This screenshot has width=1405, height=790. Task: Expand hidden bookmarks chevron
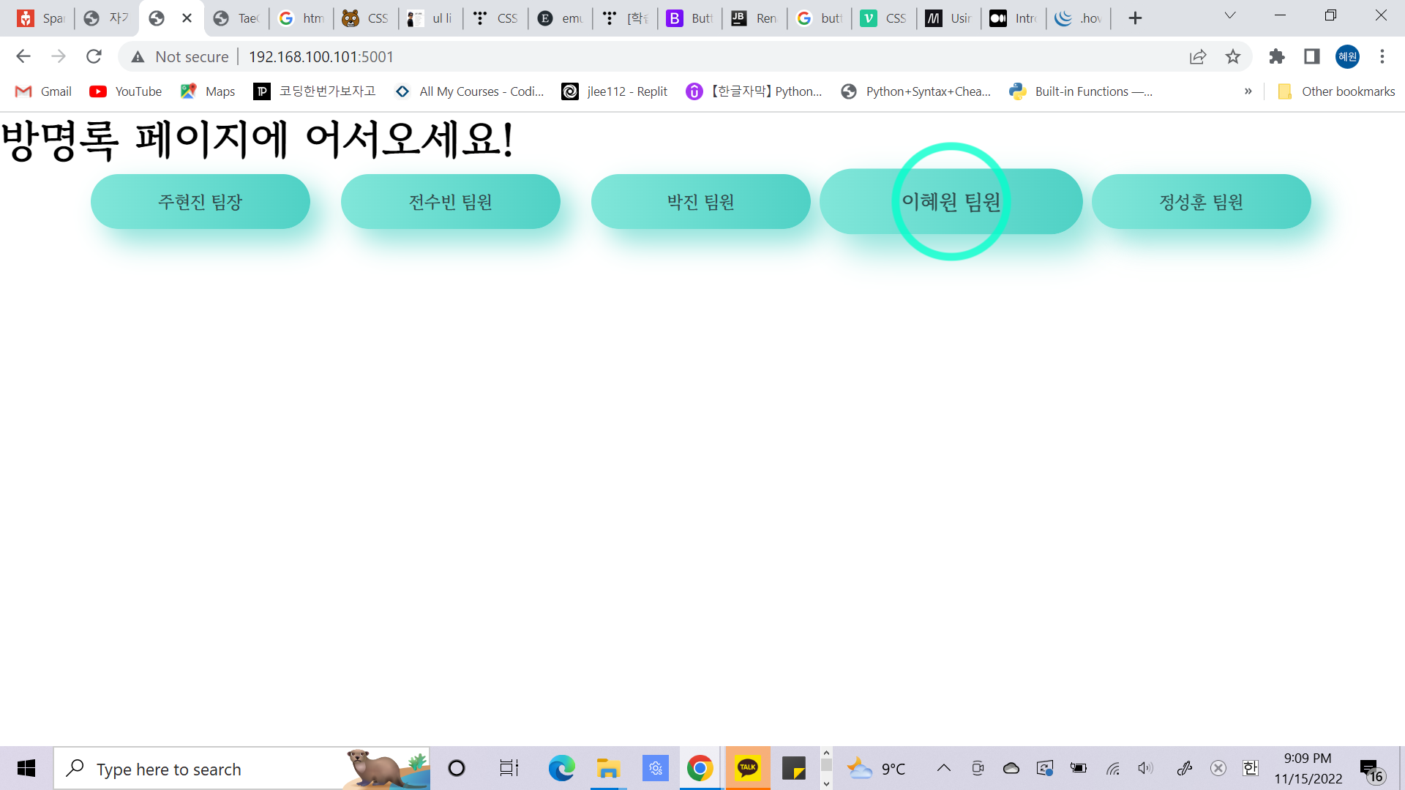pos(1248,91)
